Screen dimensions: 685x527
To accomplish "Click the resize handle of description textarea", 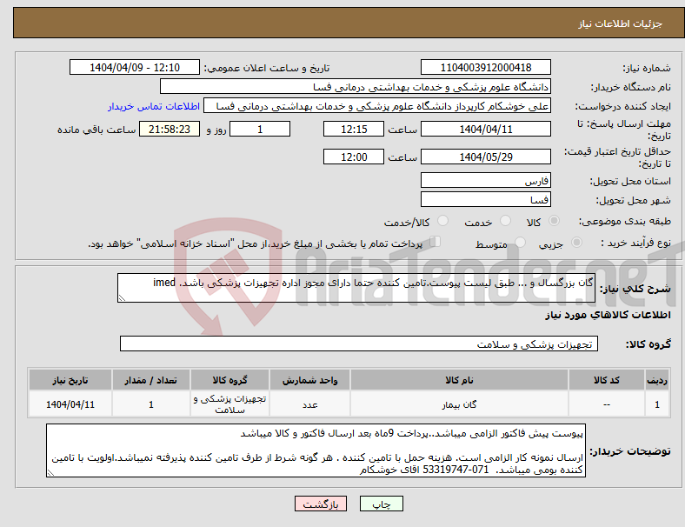I will tap(122, 298).
